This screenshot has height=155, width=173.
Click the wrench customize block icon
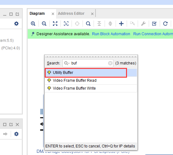(143, 24)
